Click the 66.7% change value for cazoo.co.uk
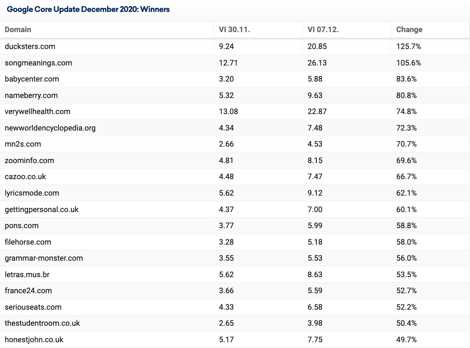The height and width of the screenshot is (348, 470). point(407,177)
